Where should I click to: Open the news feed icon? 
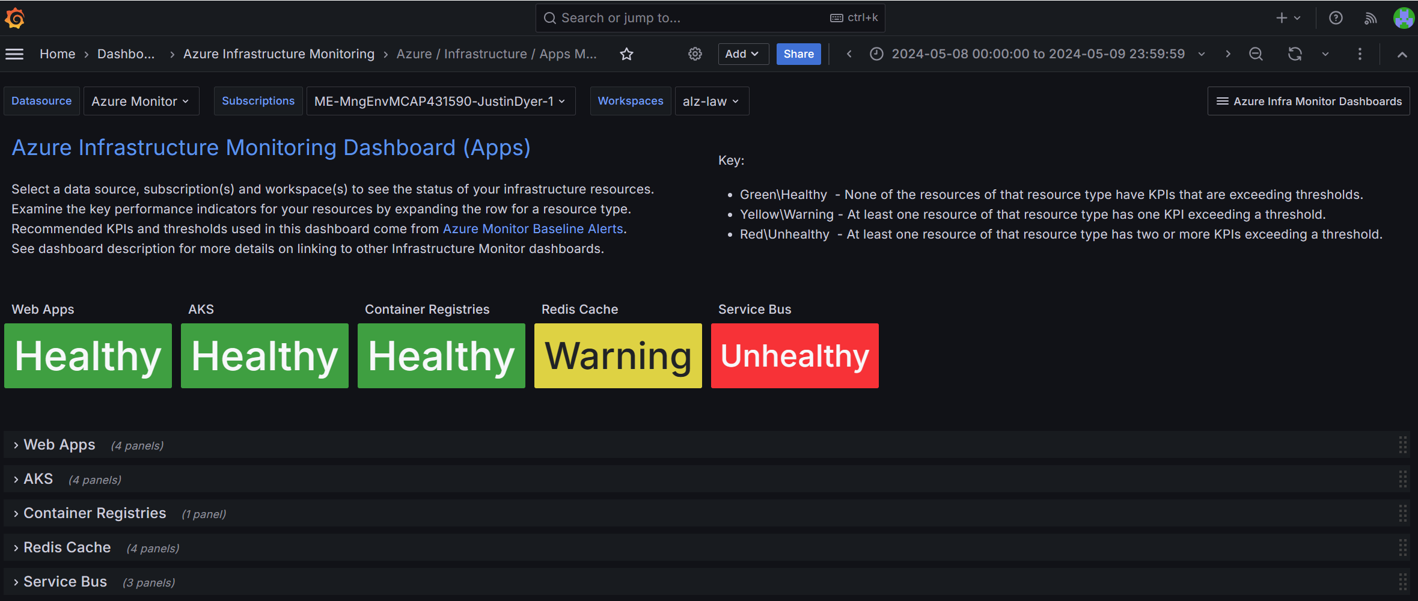pos(1371,18)
